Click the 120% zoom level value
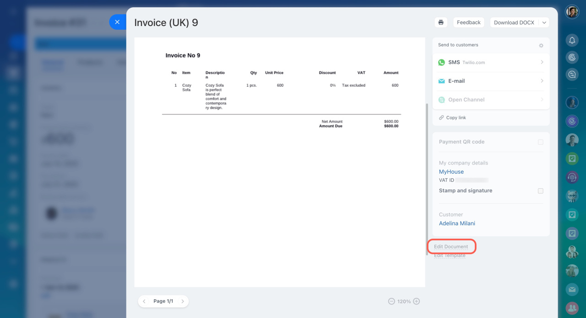Screen dimensions: 586x318 point(404,302)
